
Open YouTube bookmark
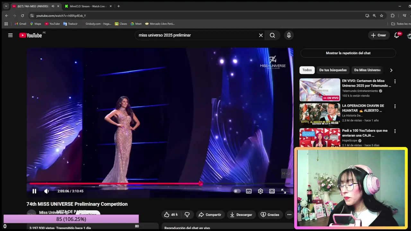click(x=52, y=24)
